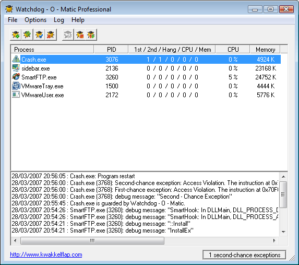Click the log horizontal scrollbar thumb
Image resolution: width=299 pixels, height=265 pixels.
click(x=92, y=240)
